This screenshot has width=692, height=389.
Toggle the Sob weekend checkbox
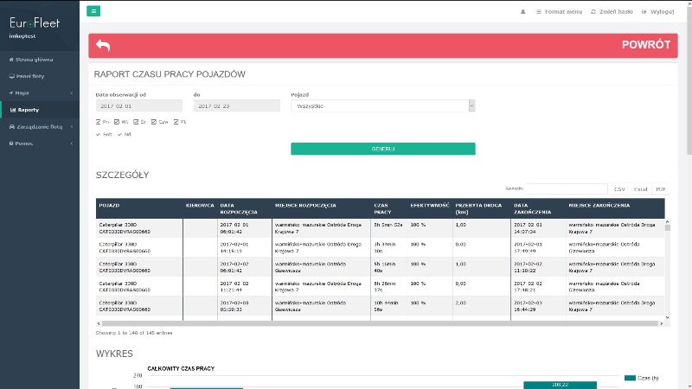pos(99,134)
